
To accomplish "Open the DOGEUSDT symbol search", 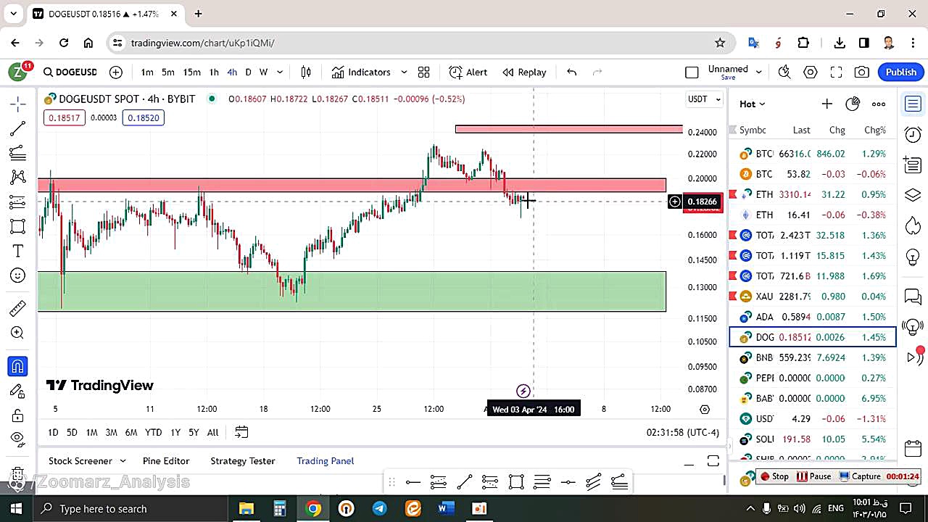I will [70, 72].
